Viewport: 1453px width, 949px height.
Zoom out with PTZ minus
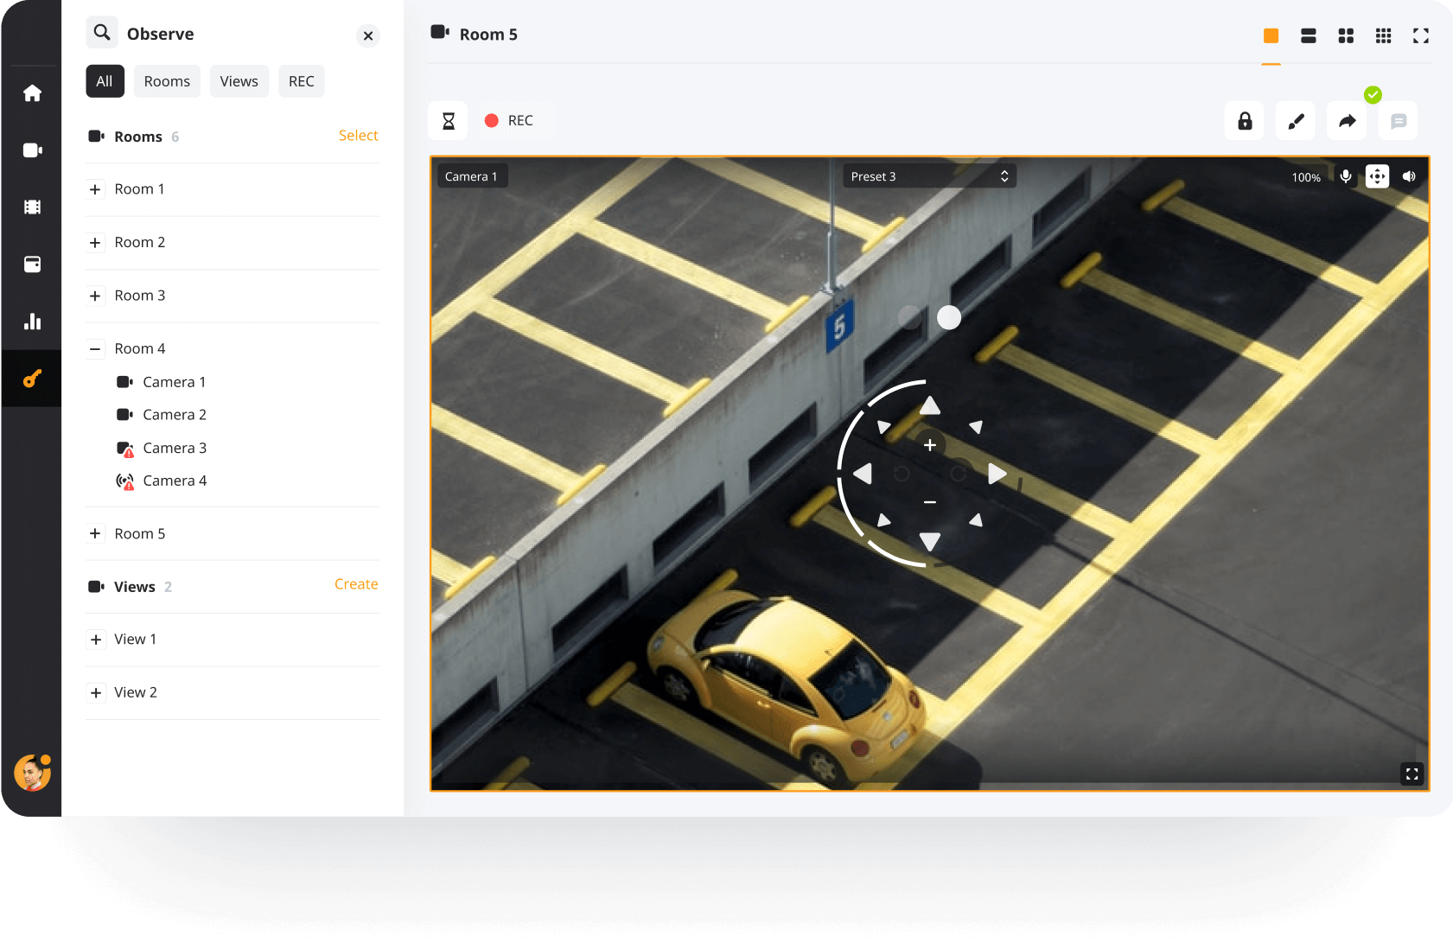pyautogui.click(x=930, y=502)
